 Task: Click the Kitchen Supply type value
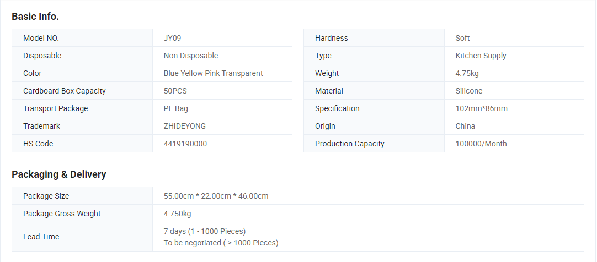click(x=481, y=56)
